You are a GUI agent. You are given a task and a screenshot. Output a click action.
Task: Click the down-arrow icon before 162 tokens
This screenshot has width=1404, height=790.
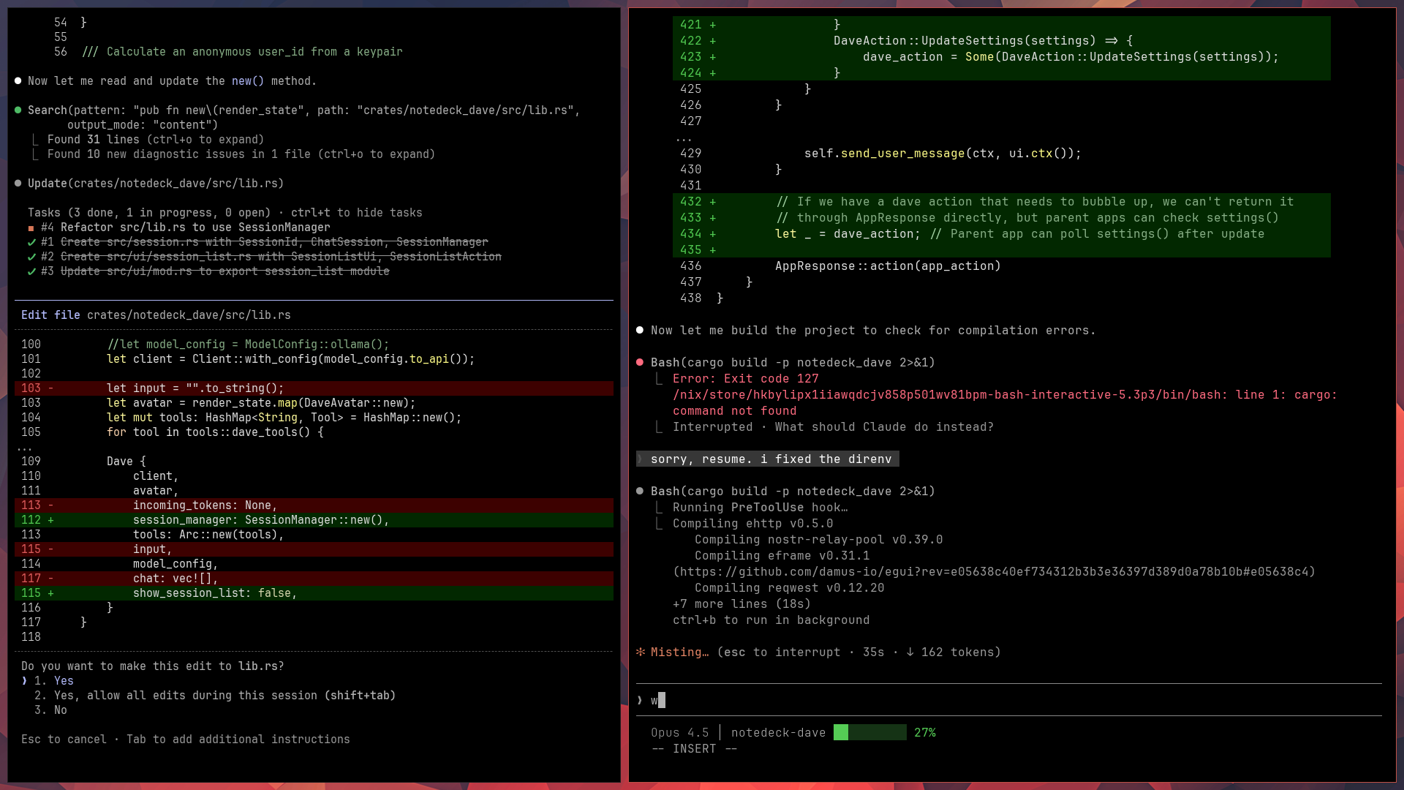point(910,652)
